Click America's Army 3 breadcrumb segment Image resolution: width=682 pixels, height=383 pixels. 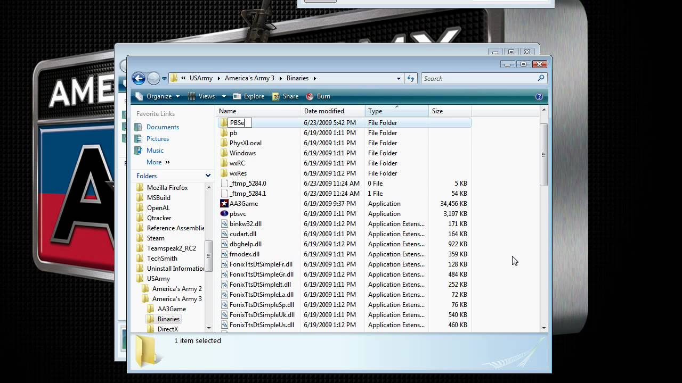[x=249, y=78]
